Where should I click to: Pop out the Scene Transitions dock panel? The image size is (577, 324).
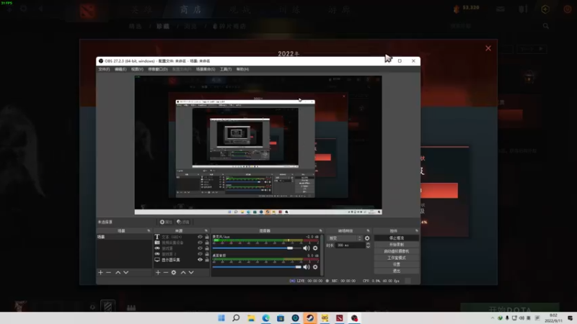pyautogui.click(x=368, y=230)
